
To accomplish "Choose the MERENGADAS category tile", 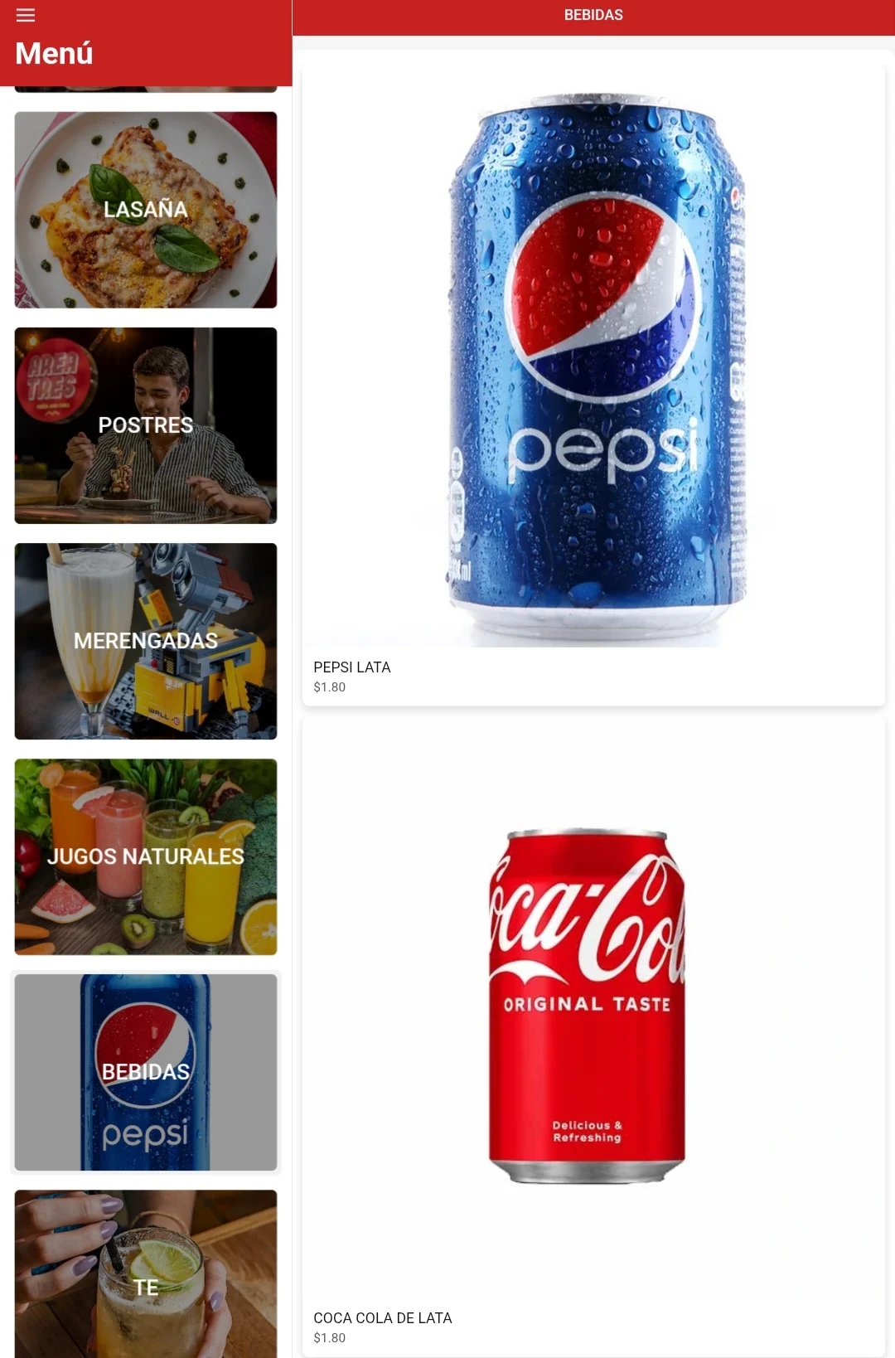I will pos(146,641).
